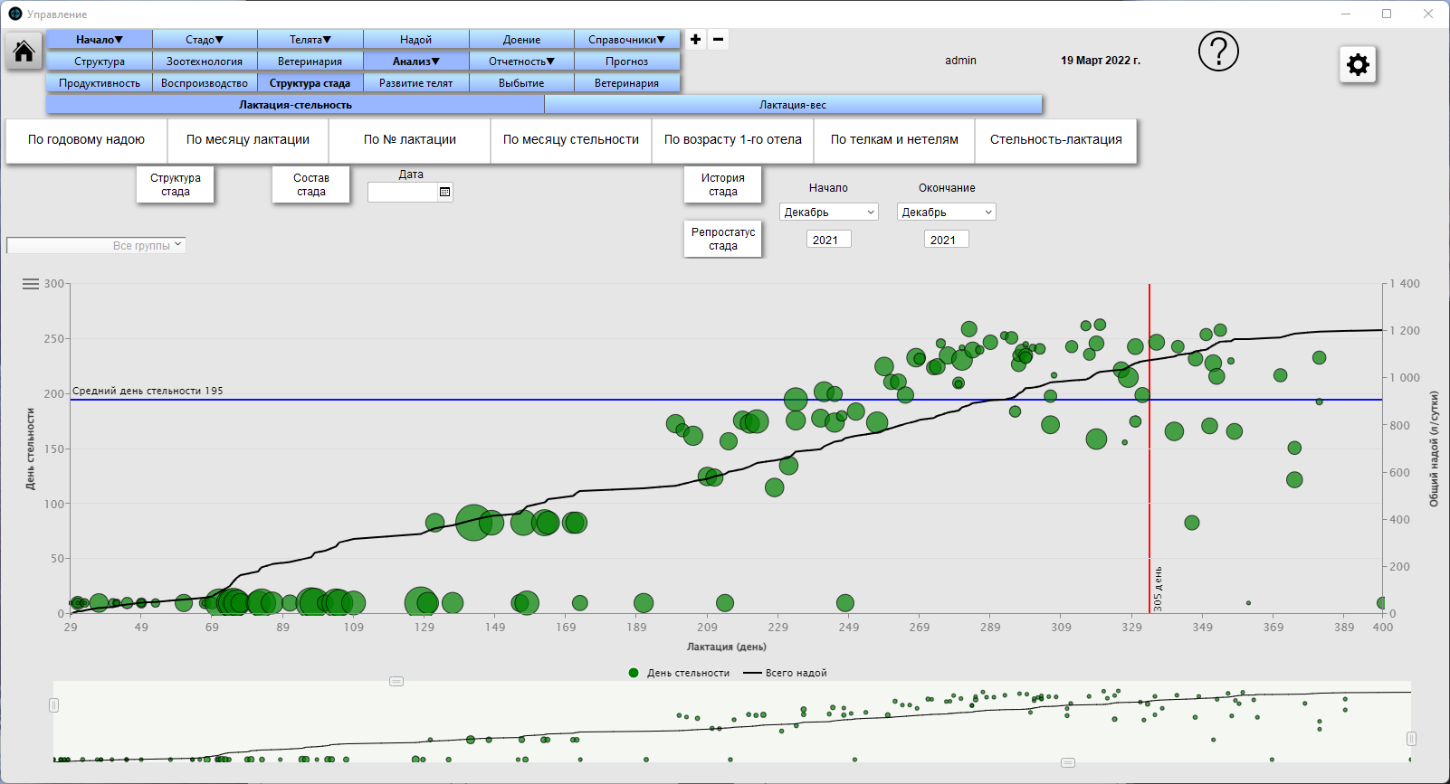Open calendar picker in the Дата field
Image resolution: width=1450 pixels, height=784 pixels.
click(x=444, y=192)
